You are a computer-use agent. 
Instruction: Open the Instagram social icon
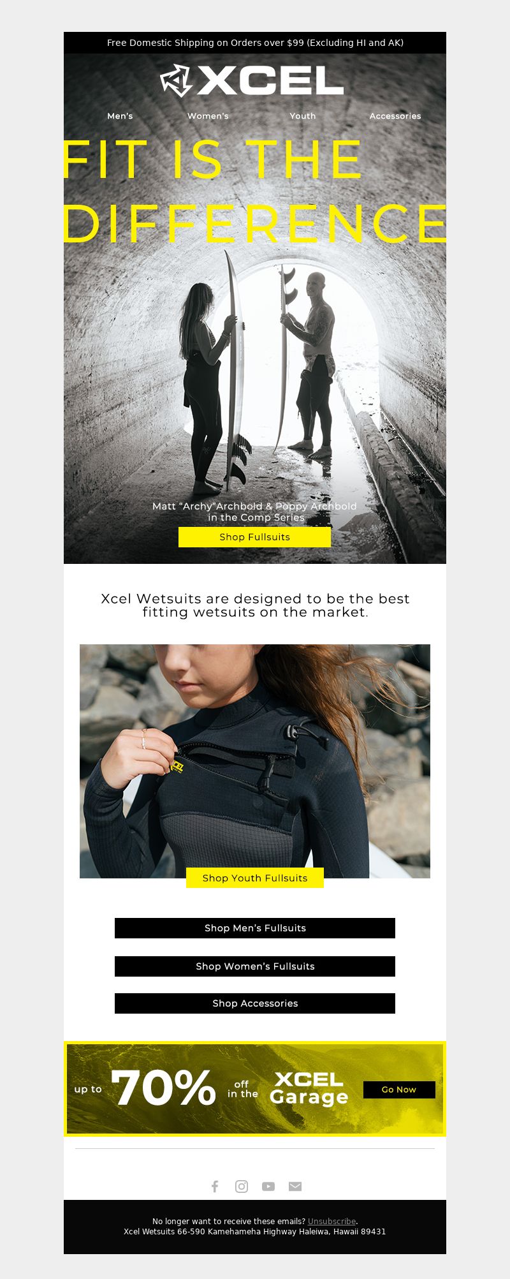tap(242, 1187)
